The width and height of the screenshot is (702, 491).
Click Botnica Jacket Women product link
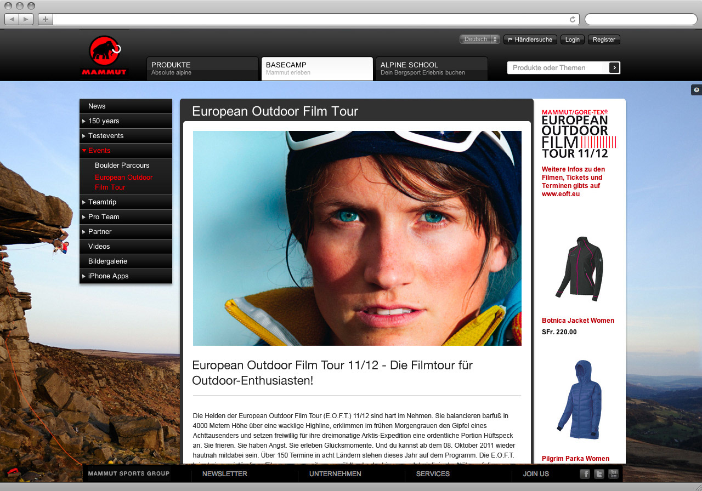coord(578,321)
